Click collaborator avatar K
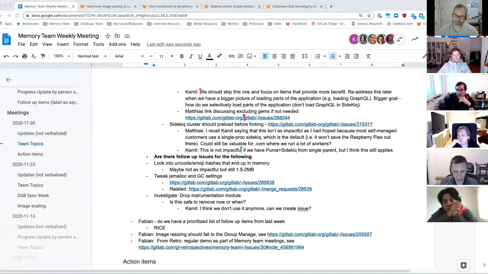This screenshot has width=488, height=274. (x=354, y=39)
